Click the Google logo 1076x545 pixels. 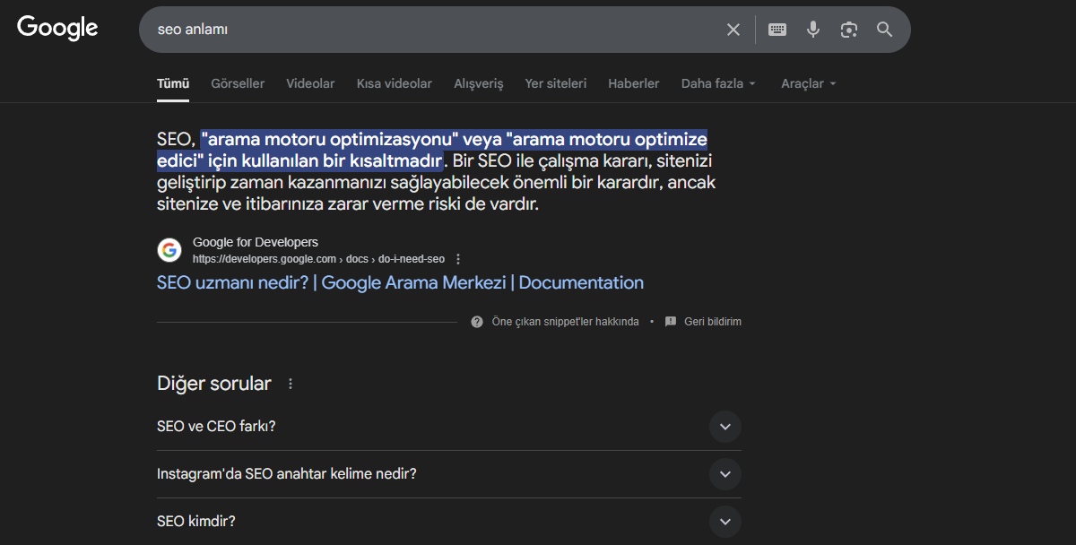[x=57, y=29]
